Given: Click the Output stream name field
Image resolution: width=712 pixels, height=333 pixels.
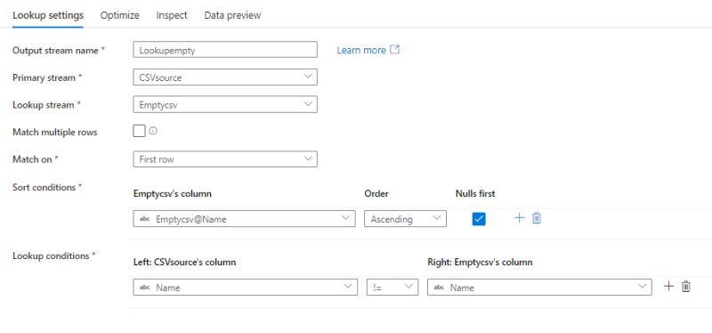Looking at the screenshot, I should (225, 50).
